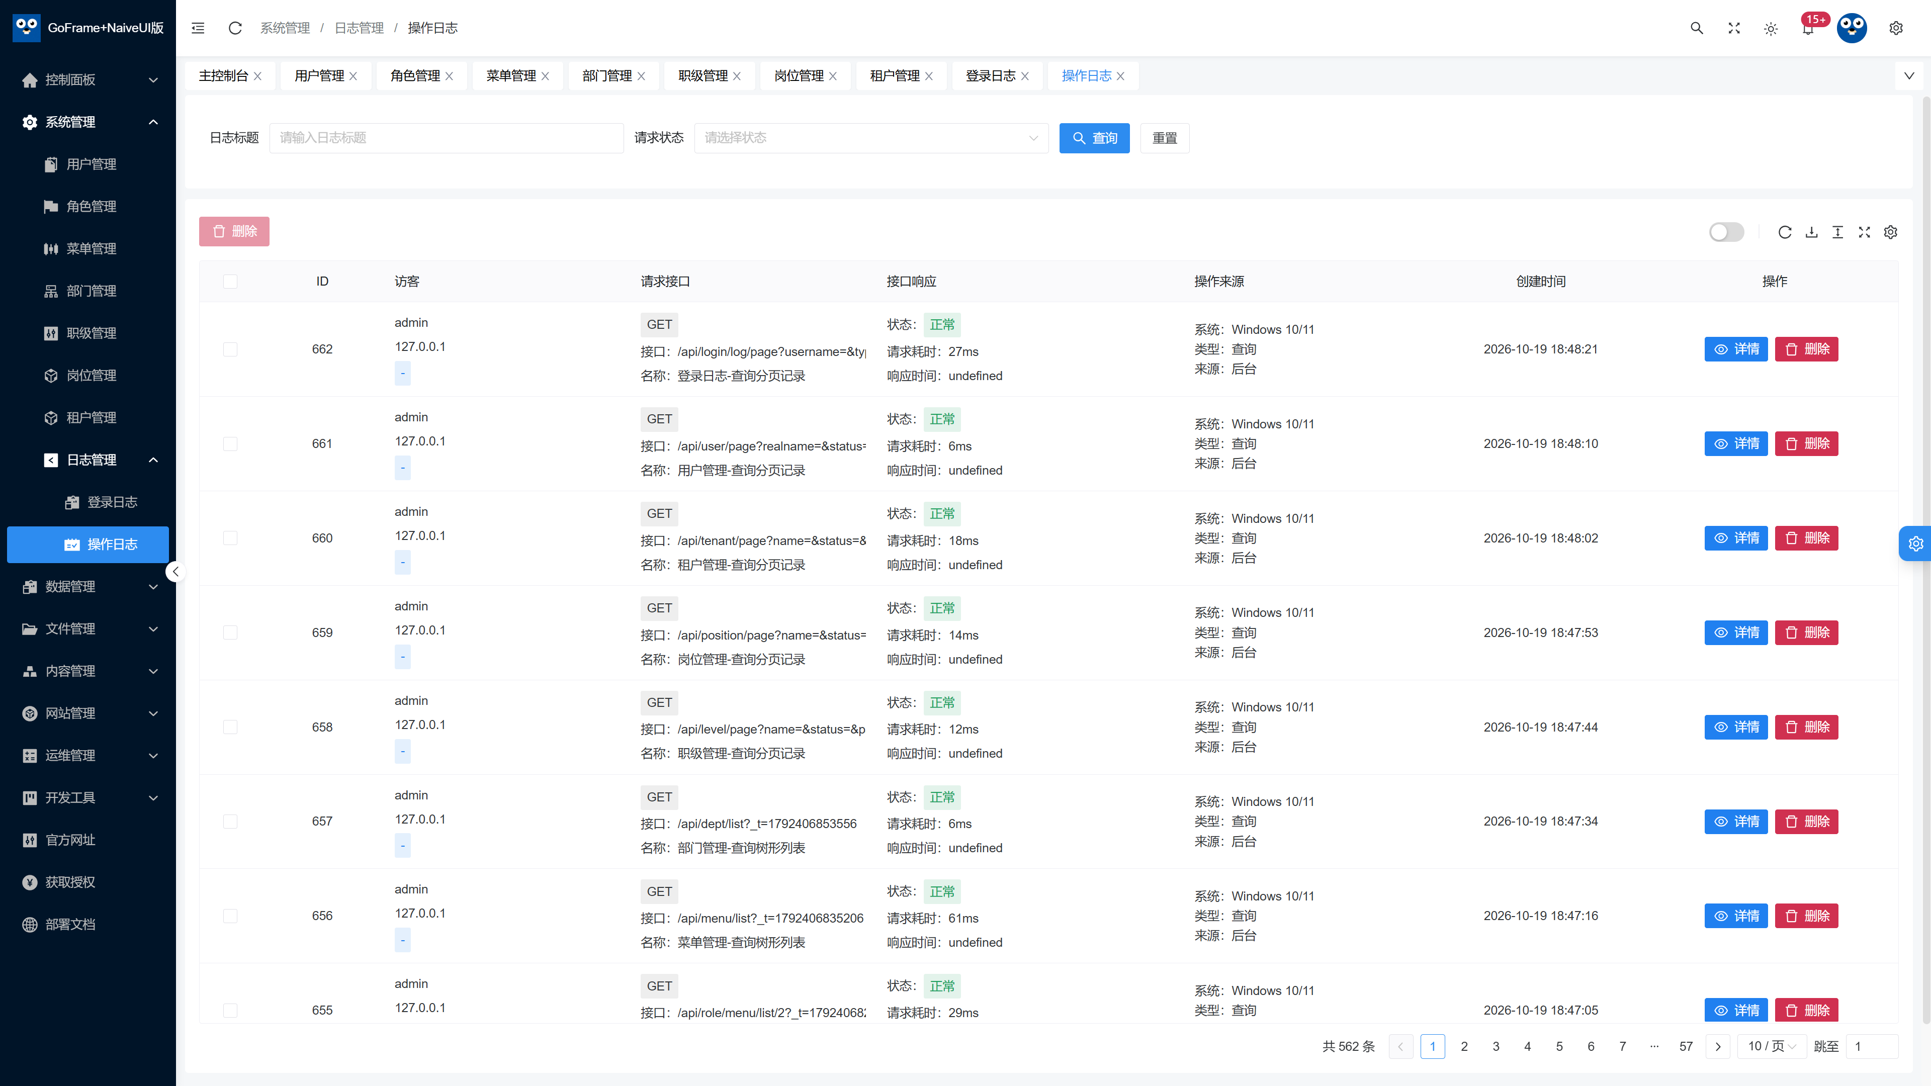Open the 10 / 页 page size dropdown
Screen dimensions: 1931x1086
click(1771, 1046)
